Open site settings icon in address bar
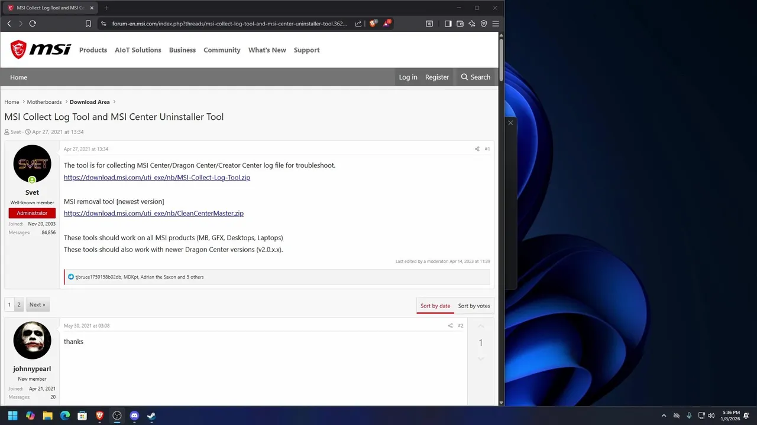 click(103, 24)
